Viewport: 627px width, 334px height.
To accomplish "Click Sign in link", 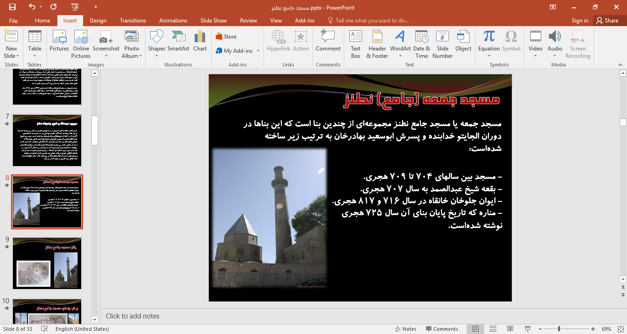I will pos(580,21).
